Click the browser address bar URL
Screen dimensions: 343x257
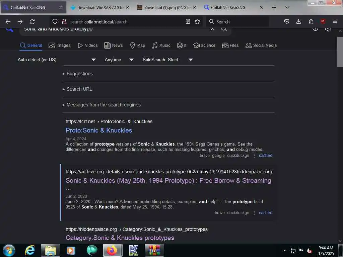(x=99, y=22)
